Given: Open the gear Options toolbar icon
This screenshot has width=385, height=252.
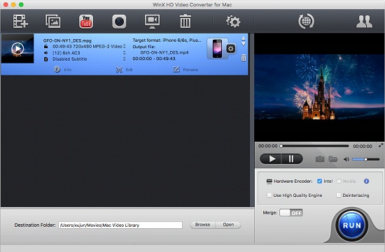Looking at the screenshot, I should [233, 22].
